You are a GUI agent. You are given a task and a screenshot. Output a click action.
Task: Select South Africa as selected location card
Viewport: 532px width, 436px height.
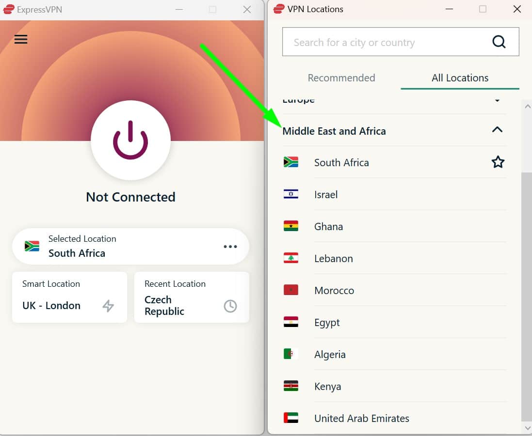click(x=130, y=247)
